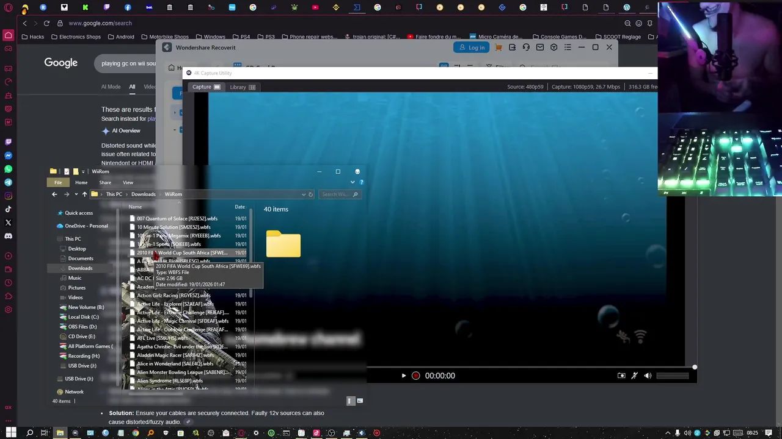Select the Capture tab

(206, 87)
